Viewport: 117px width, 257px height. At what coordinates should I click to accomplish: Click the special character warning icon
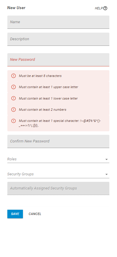click(x=14, y=121)
